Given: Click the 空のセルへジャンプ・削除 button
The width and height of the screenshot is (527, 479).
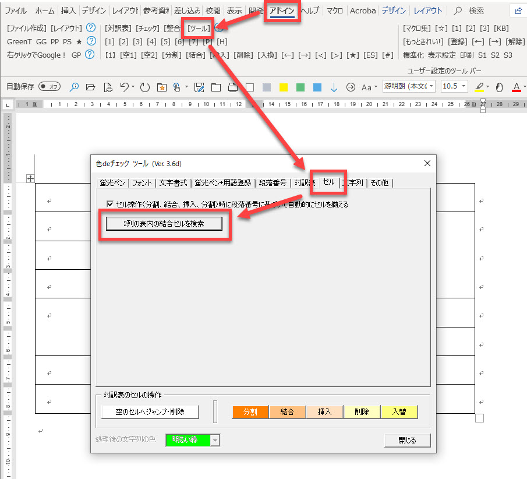Looking at the screenshot, I should (150, 412).
